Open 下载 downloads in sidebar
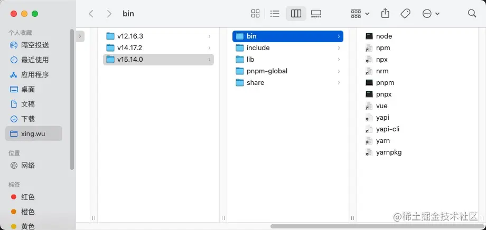This screenshot has height=230, width=486. 27,119
